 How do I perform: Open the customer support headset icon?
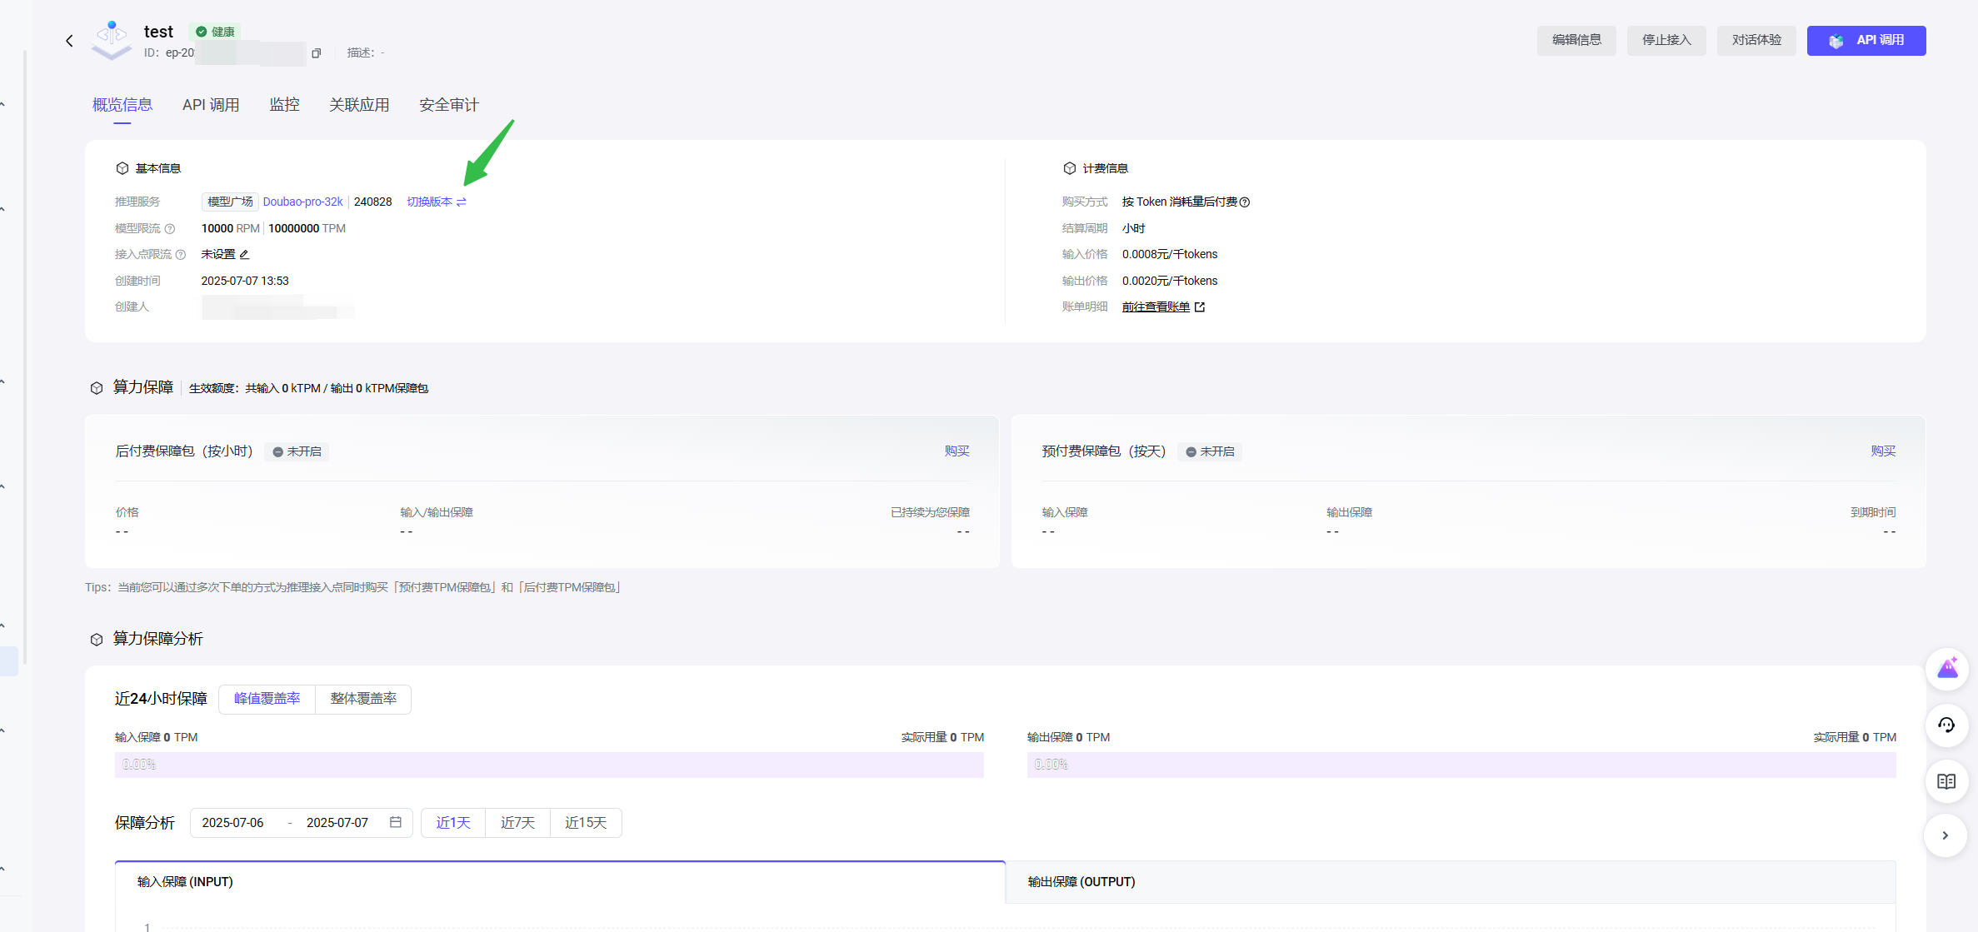click(1947, 725)
